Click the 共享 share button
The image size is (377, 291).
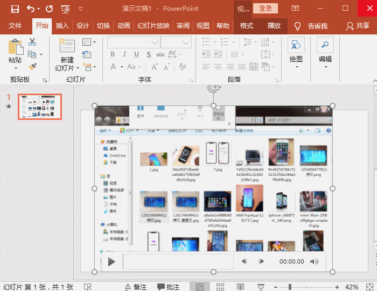click(358, 26)
